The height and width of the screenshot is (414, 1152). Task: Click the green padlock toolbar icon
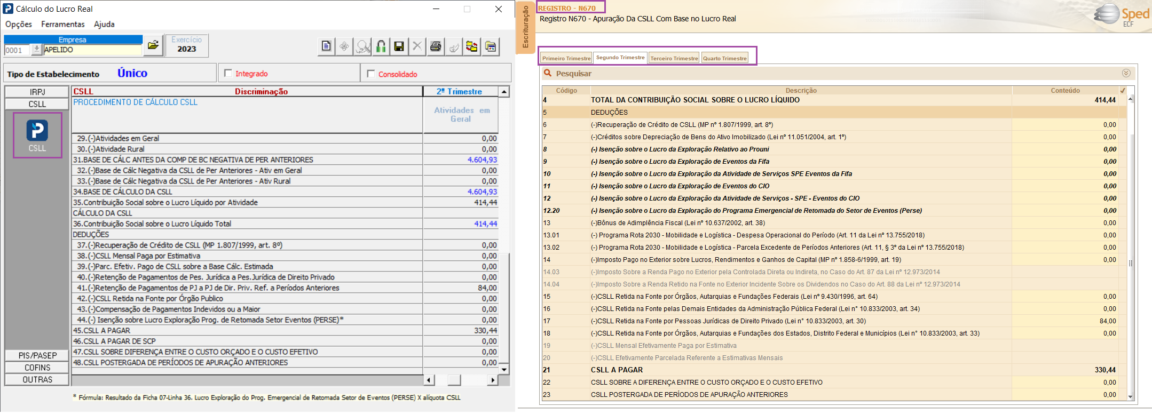pyautogui.click(x=381, y=47)
